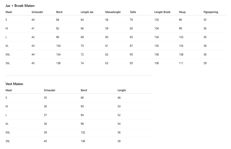The width and height of the screenshot is (231, 149).
Task: Click Heup value 111 for size 3XL
Action: coord(181,63)
